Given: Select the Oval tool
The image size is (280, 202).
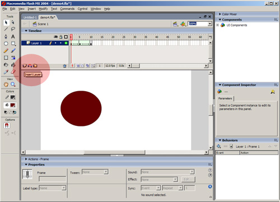Looking at the screenshot, I should [6, 44].
